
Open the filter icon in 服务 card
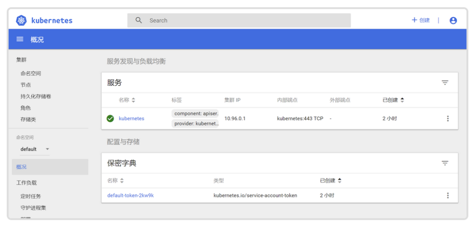pyautogui.click(x=445, y=83)
